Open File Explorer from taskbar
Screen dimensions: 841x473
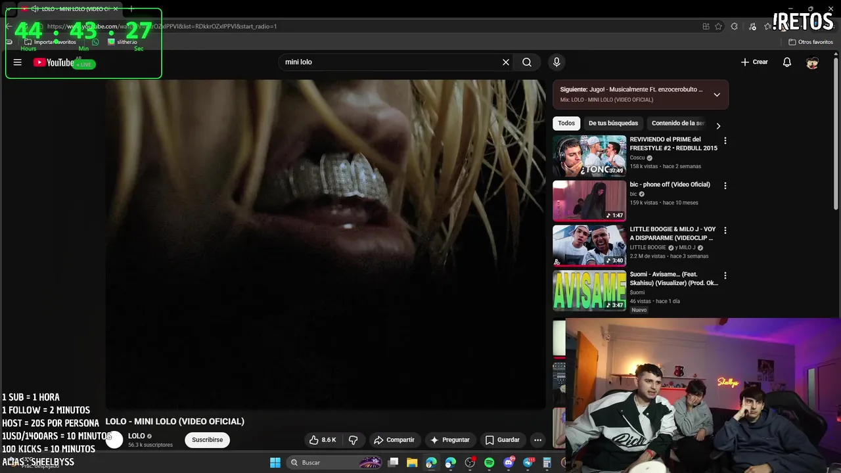tap(412, 462)
